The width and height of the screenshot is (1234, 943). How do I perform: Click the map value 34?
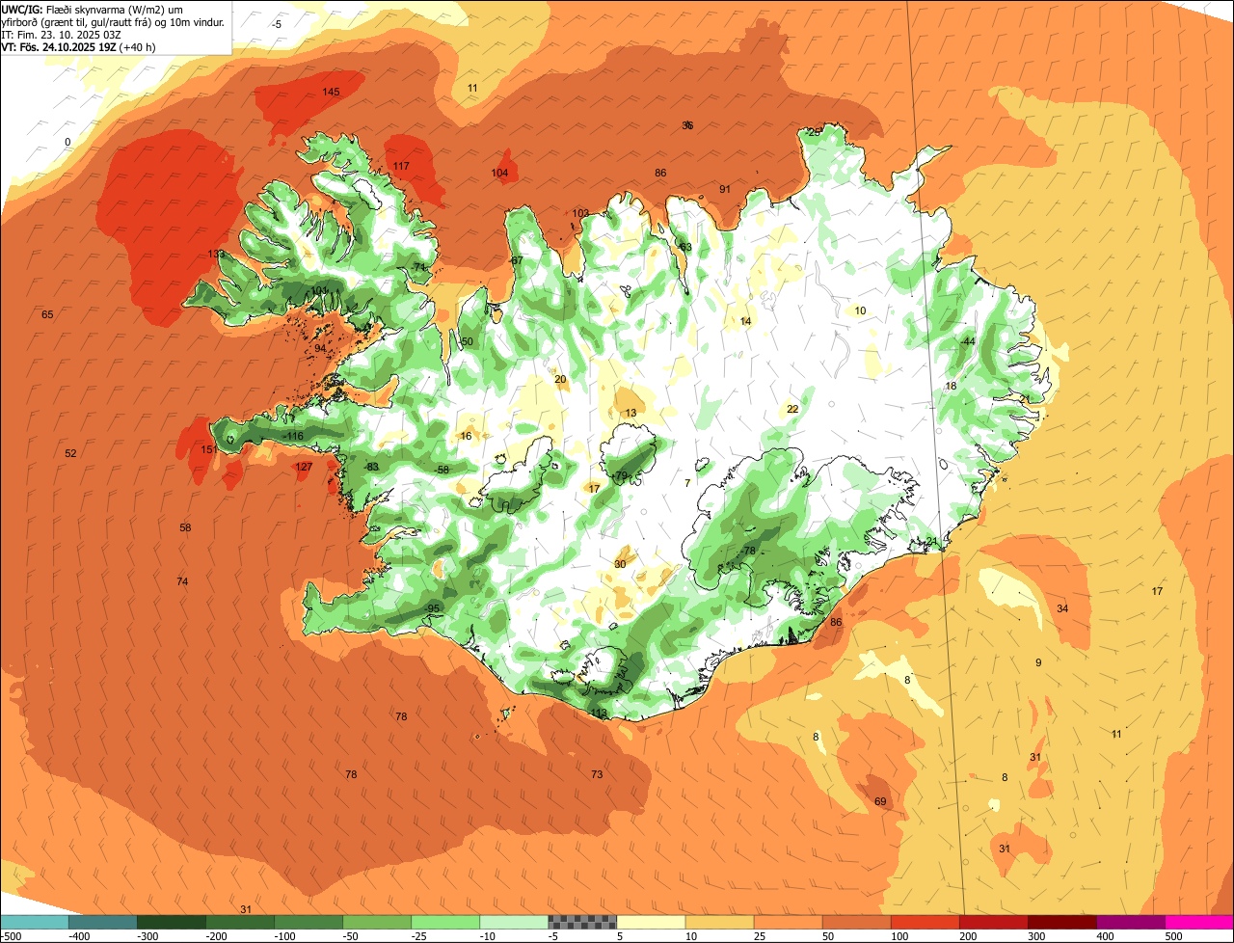1062,609
